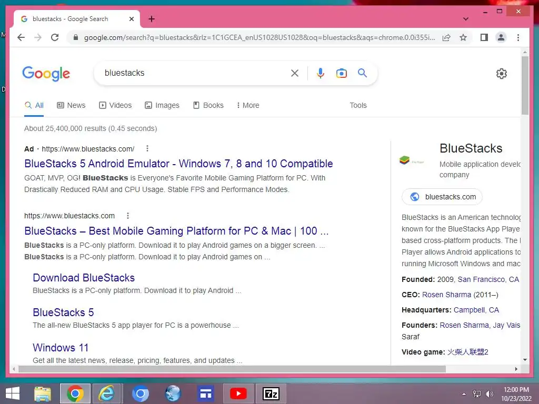Open YouTube app from the taskbar
The width and height of the screenshot is (539, 404).
click(x=238, y=393)
